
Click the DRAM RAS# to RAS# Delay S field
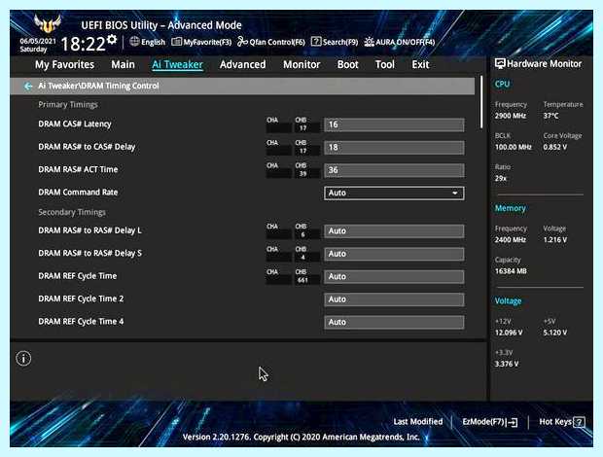click(394, 254)
